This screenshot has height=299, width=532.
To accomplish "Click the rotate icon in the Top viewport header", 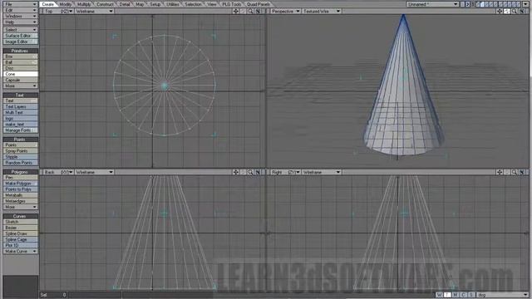I will (243, 11).
